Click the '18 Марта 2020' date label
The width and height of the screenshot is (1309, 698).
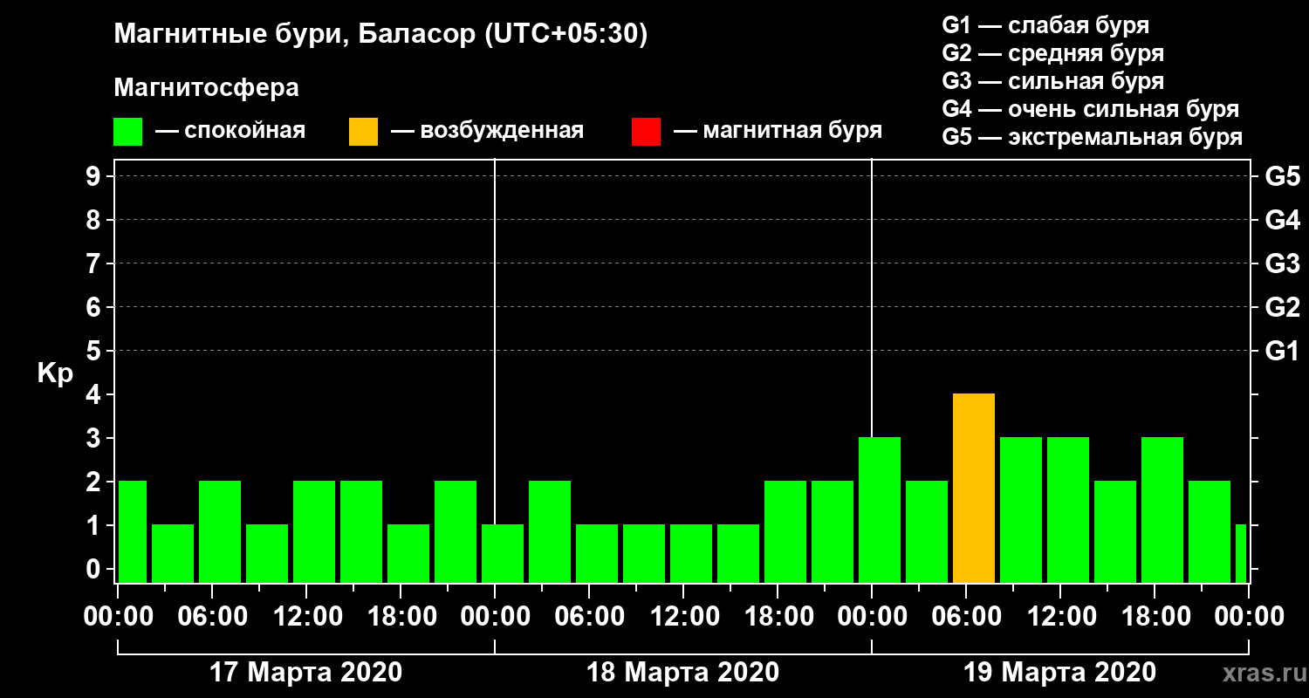click(x=682, y=673)
